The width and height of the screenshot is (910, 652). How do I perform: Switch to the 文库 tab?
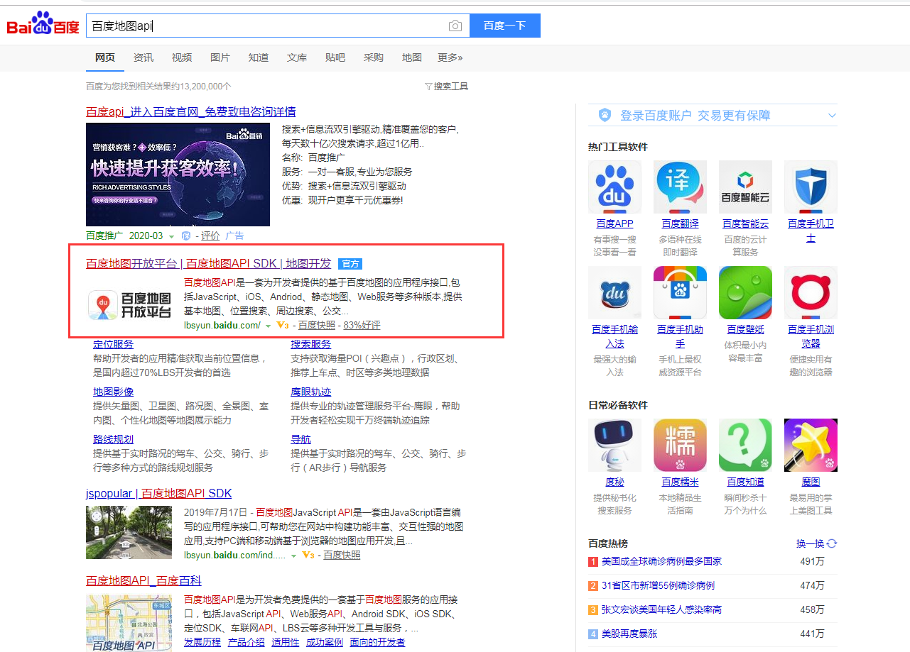[x=297, y=57]
